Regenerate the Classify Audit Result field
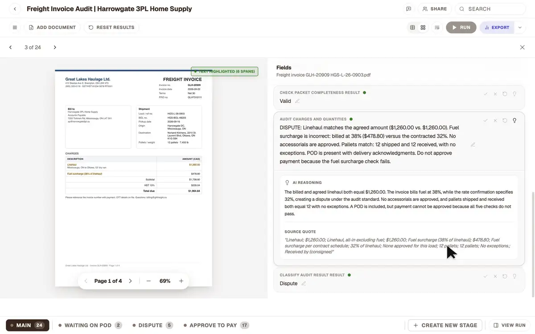 point(505,276)
